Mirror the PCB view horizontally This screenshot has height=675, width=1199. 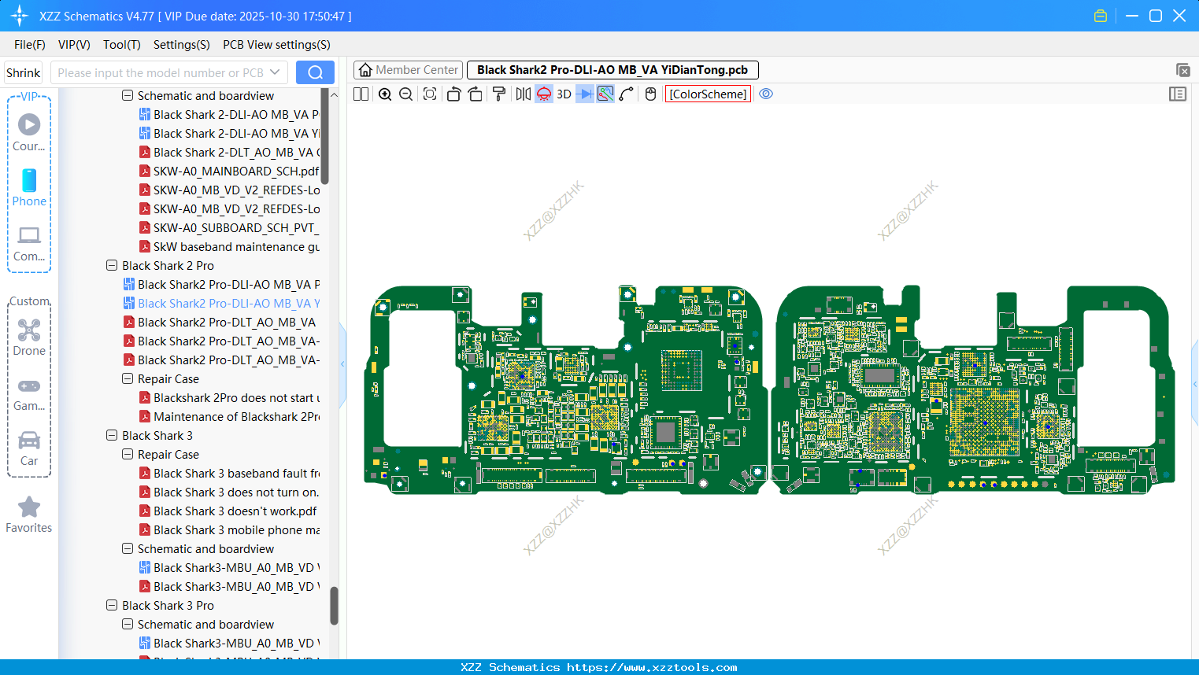[523, 94]
